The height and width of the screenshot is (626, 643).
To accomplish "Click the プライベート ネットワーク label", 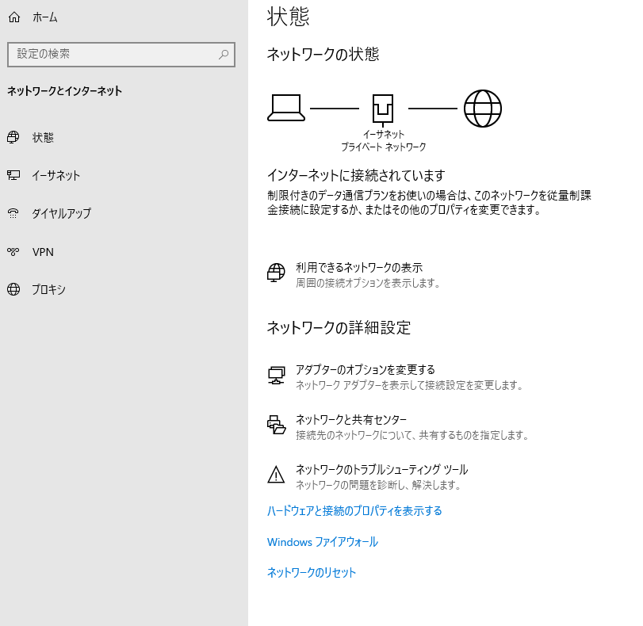I will click(384, 147).
